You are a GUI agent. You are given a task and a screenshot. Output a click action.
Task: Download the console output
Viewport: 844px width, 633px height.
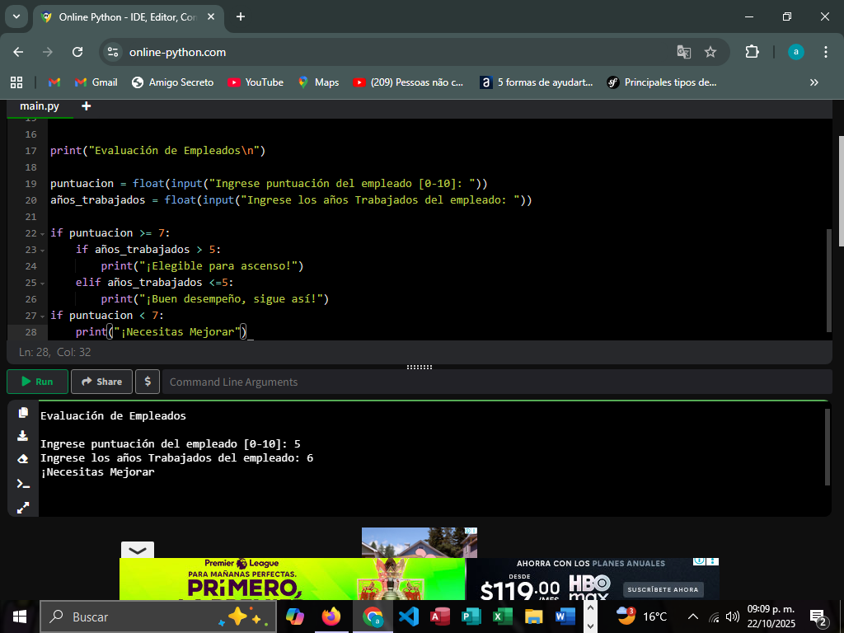(23, 436)
